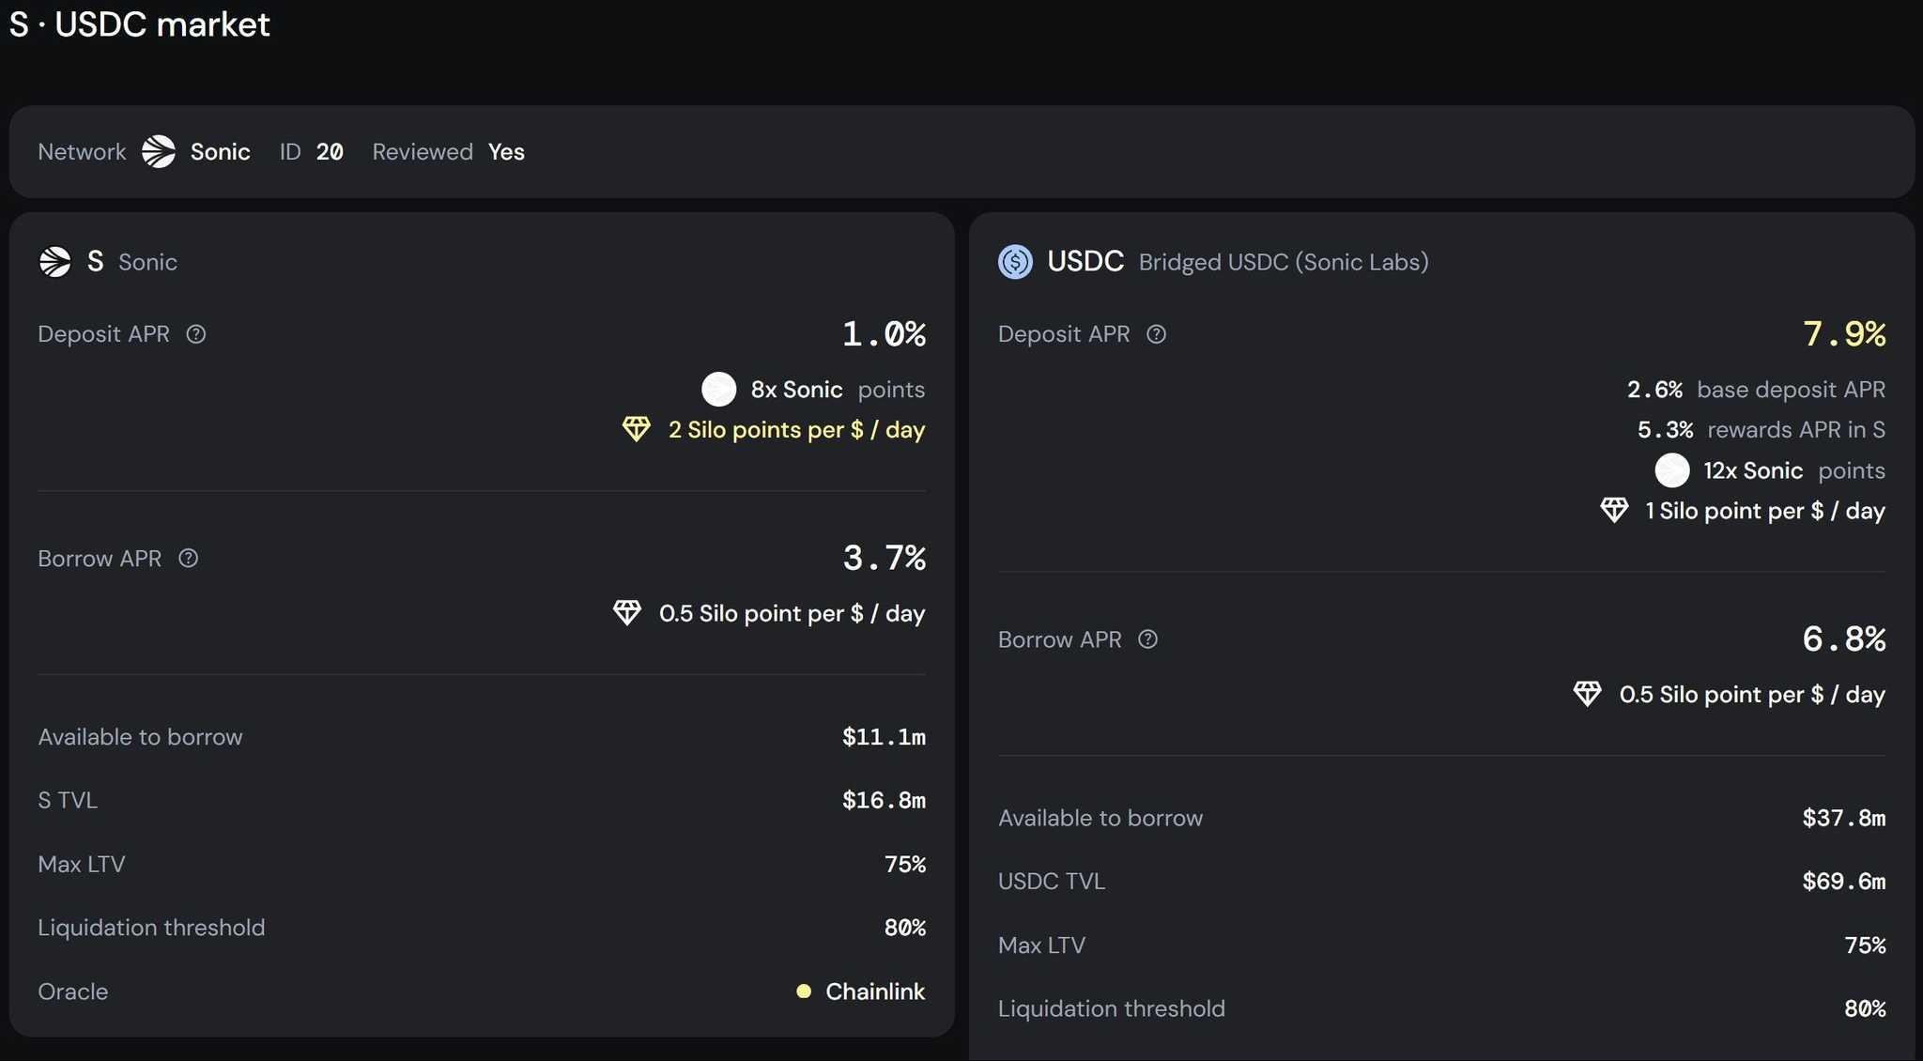This screenshot has width=1923, height=1061.
Task: Click the S borrow APR help icon
Action: (189, 559)
